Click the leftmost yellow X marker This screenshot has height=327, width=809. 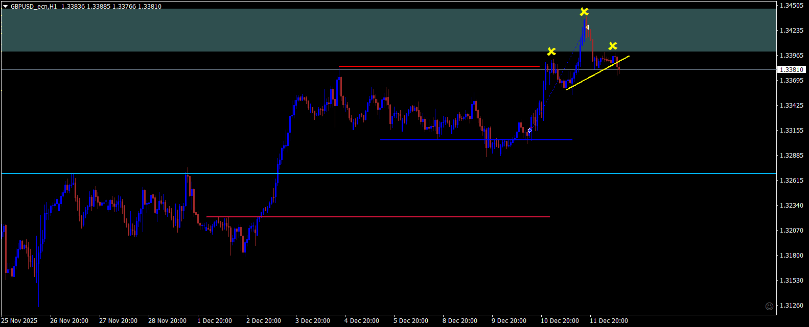tap(551, 52)
